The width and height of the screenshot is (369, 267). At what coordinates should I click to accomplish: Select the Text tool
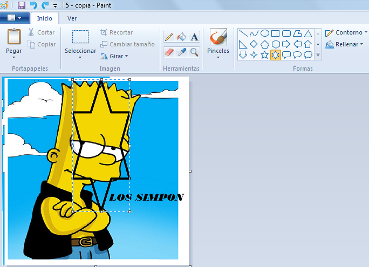(194, 37)
